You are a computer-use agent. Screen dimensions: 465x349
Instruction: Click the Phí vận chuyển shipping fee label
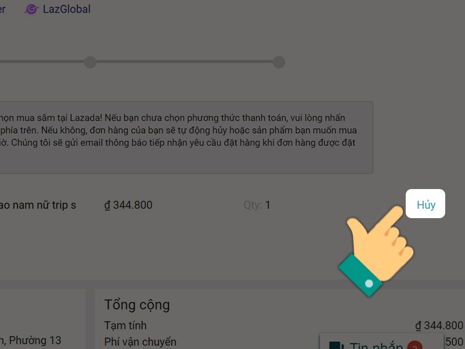point(140,341)
